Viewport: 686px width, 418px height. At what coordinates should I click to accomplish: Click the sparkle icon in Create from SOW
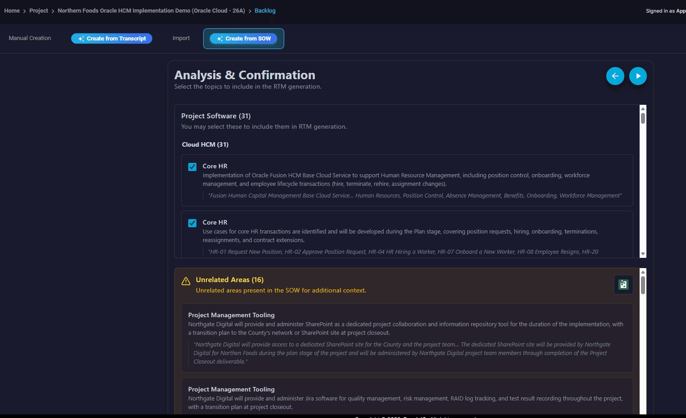click(220, 39)
